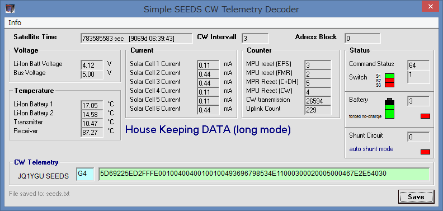Viewport: 443px width, 211px height.
Task: Click the window title text
Action: pyautogui.click(x=221, y=9)
